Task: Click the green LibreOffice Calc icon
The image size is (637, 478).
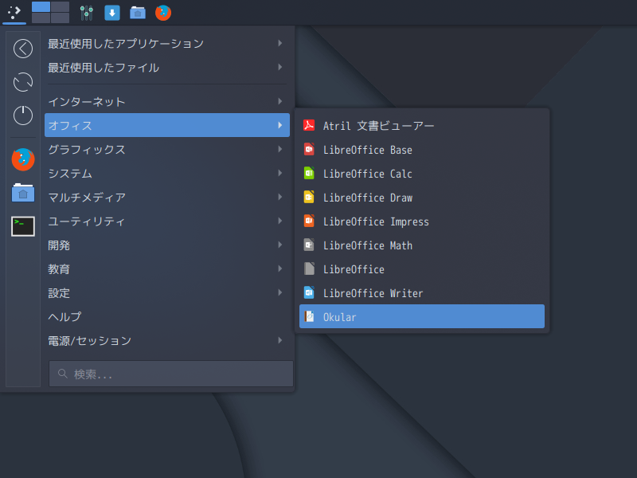Action: [309, 173]
